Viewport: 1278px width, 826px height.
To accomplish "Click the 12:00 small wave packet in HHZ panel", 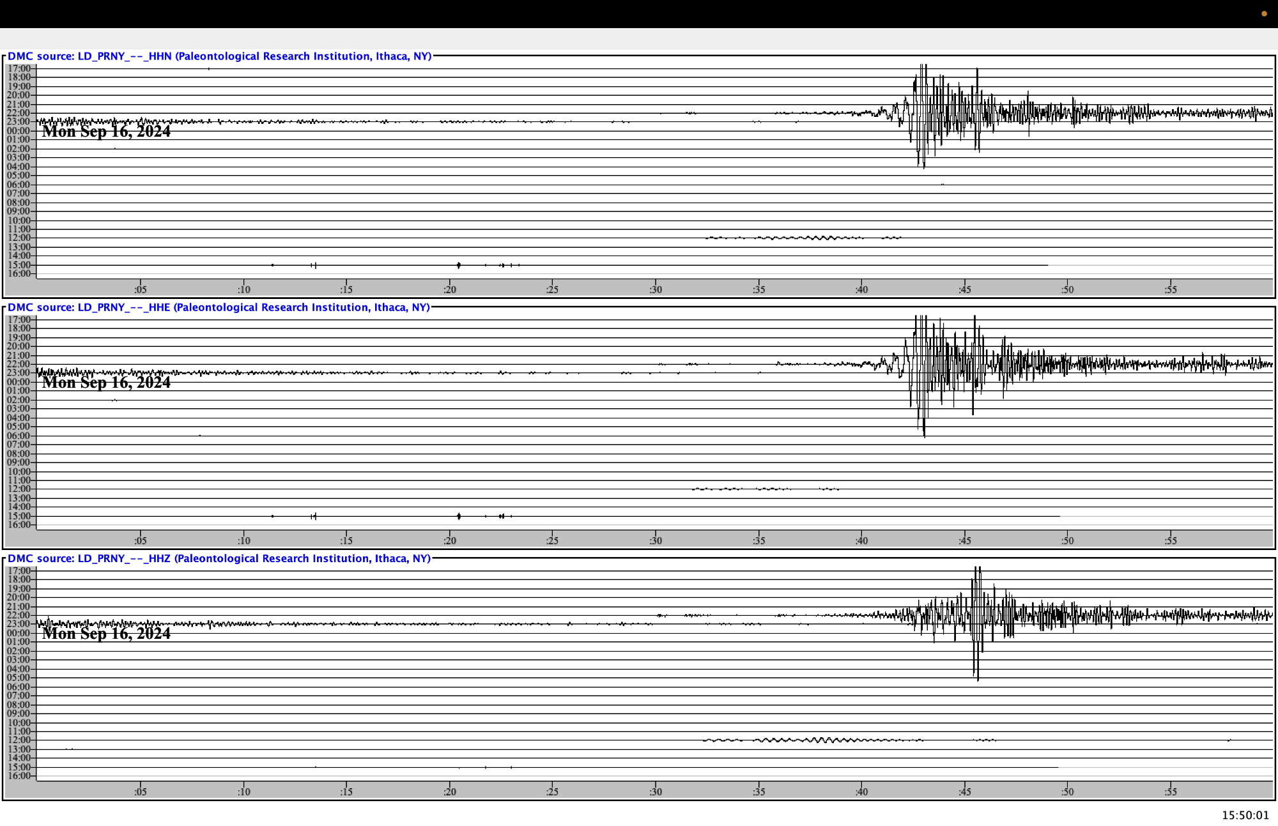I will point(818,740).
